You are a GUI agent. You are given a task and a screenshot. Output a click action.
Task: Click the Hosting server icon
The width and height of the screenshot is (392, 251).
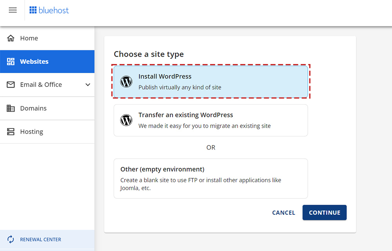(11, 132)
